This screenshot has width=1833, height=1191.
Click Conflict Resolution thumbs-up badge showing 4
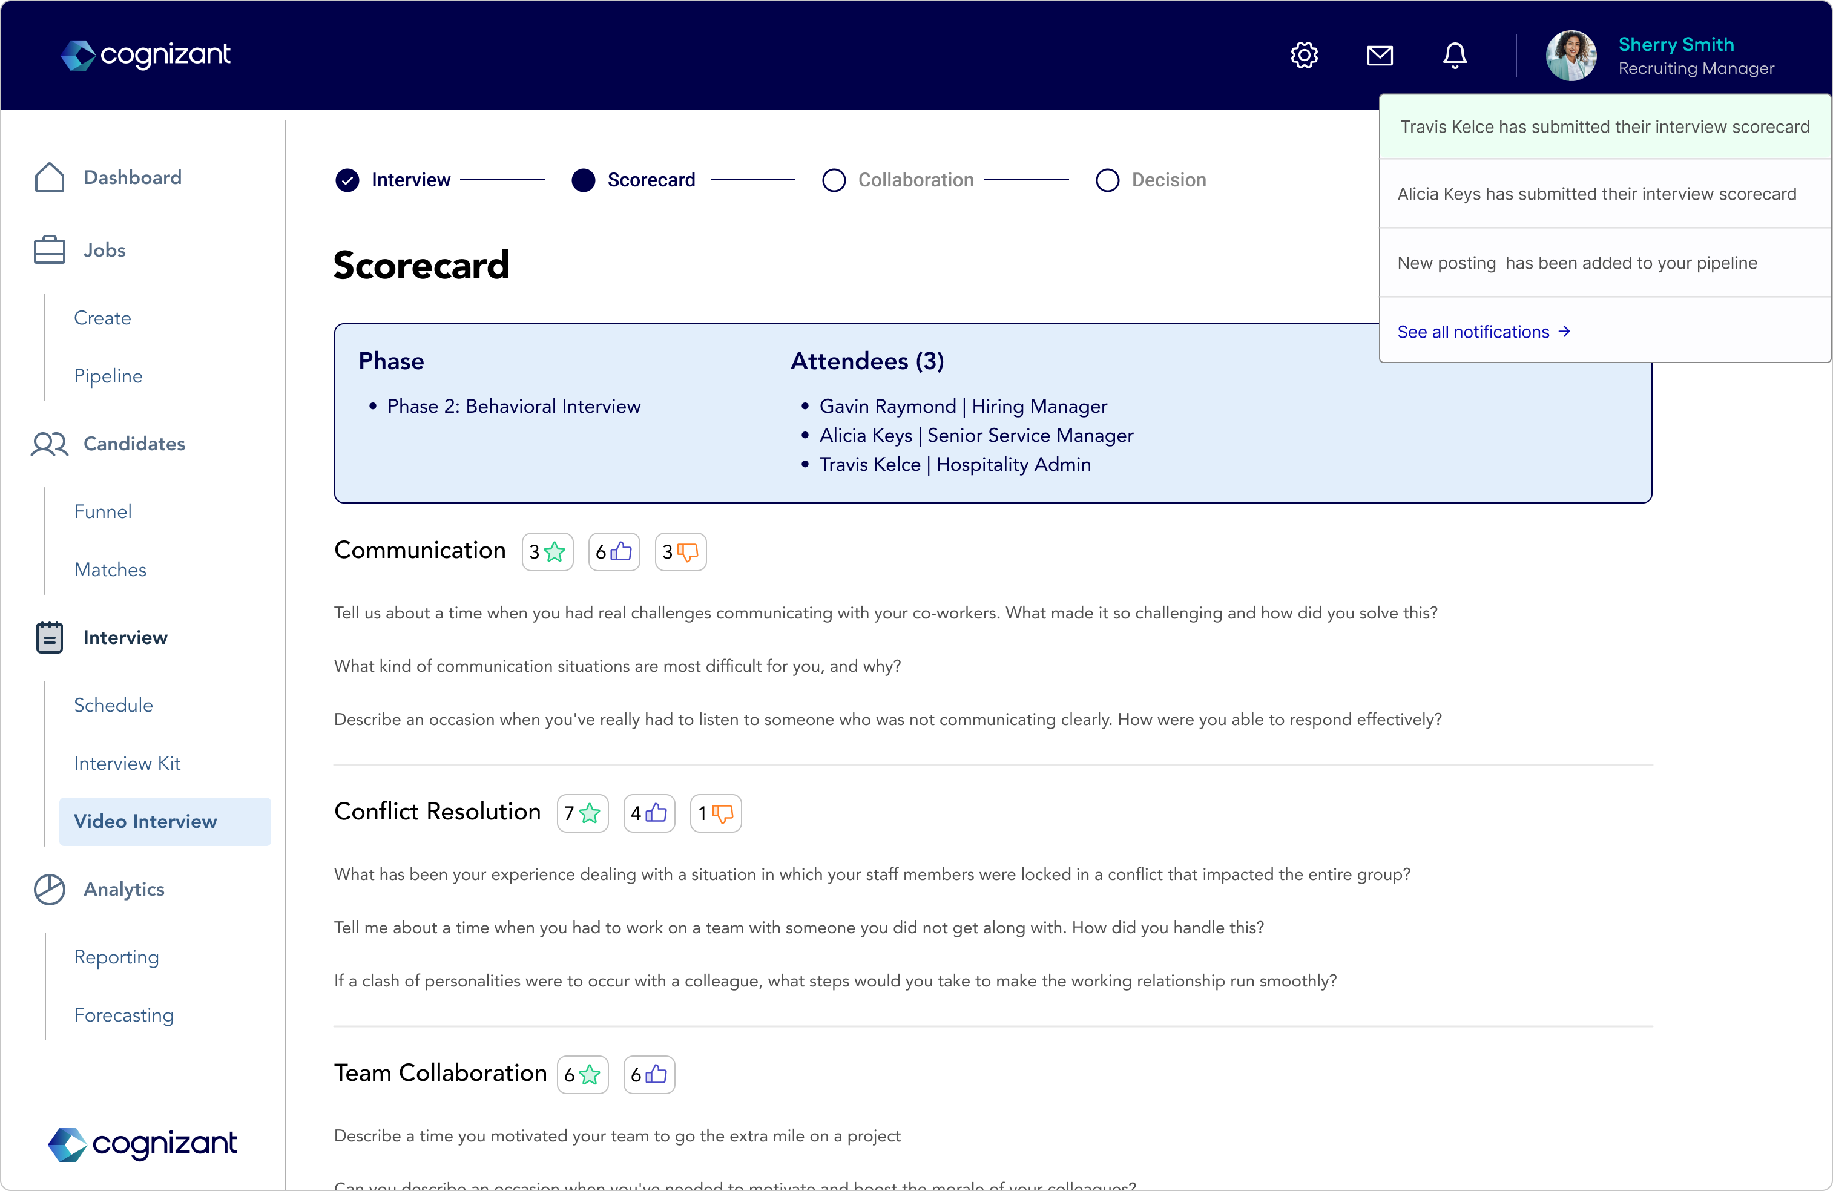[x=650, y=813]
